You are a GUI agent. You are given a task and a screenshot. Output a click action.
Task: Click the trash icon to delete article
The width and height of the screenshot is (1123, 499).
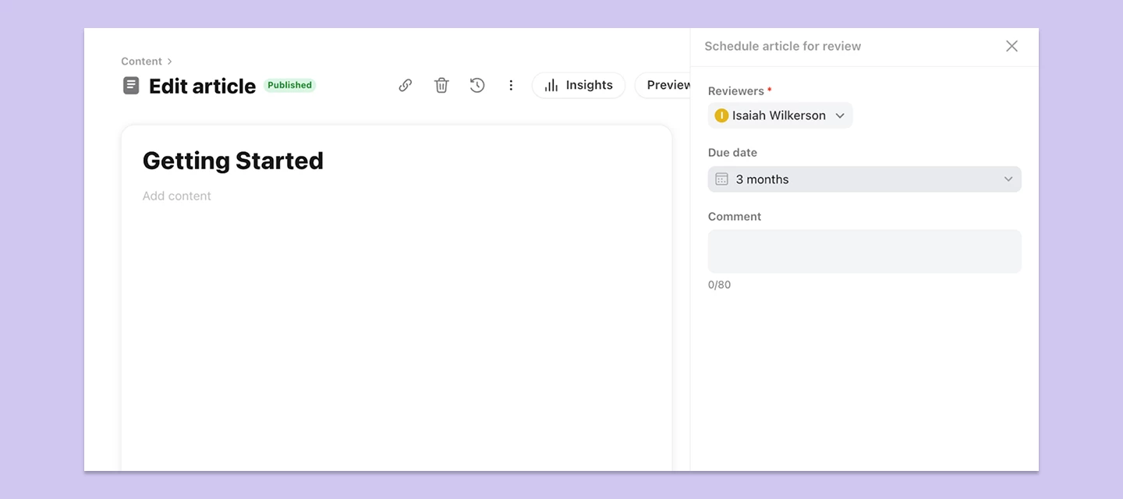click(x=441, y=85)
